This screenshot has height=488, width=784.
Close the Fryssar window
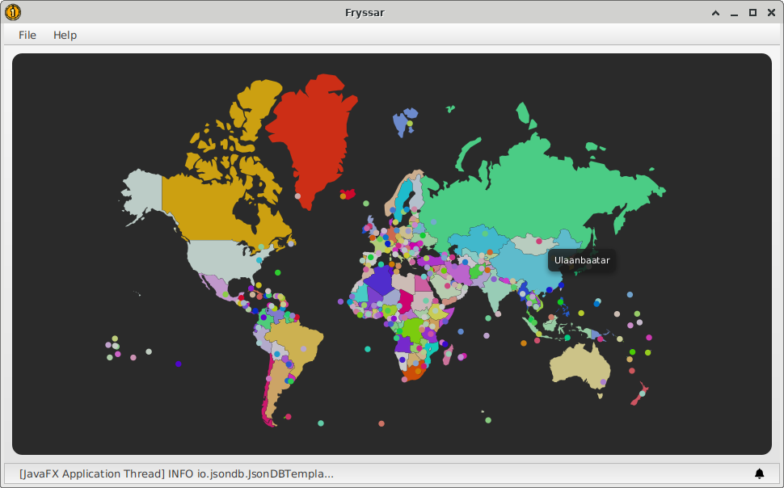[x=770, y=13]
